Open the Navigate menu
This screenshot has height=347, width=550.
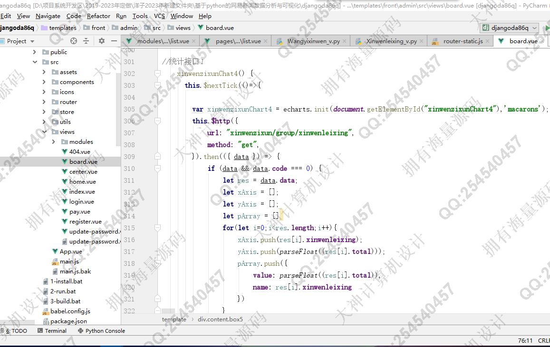click(48, 16)
